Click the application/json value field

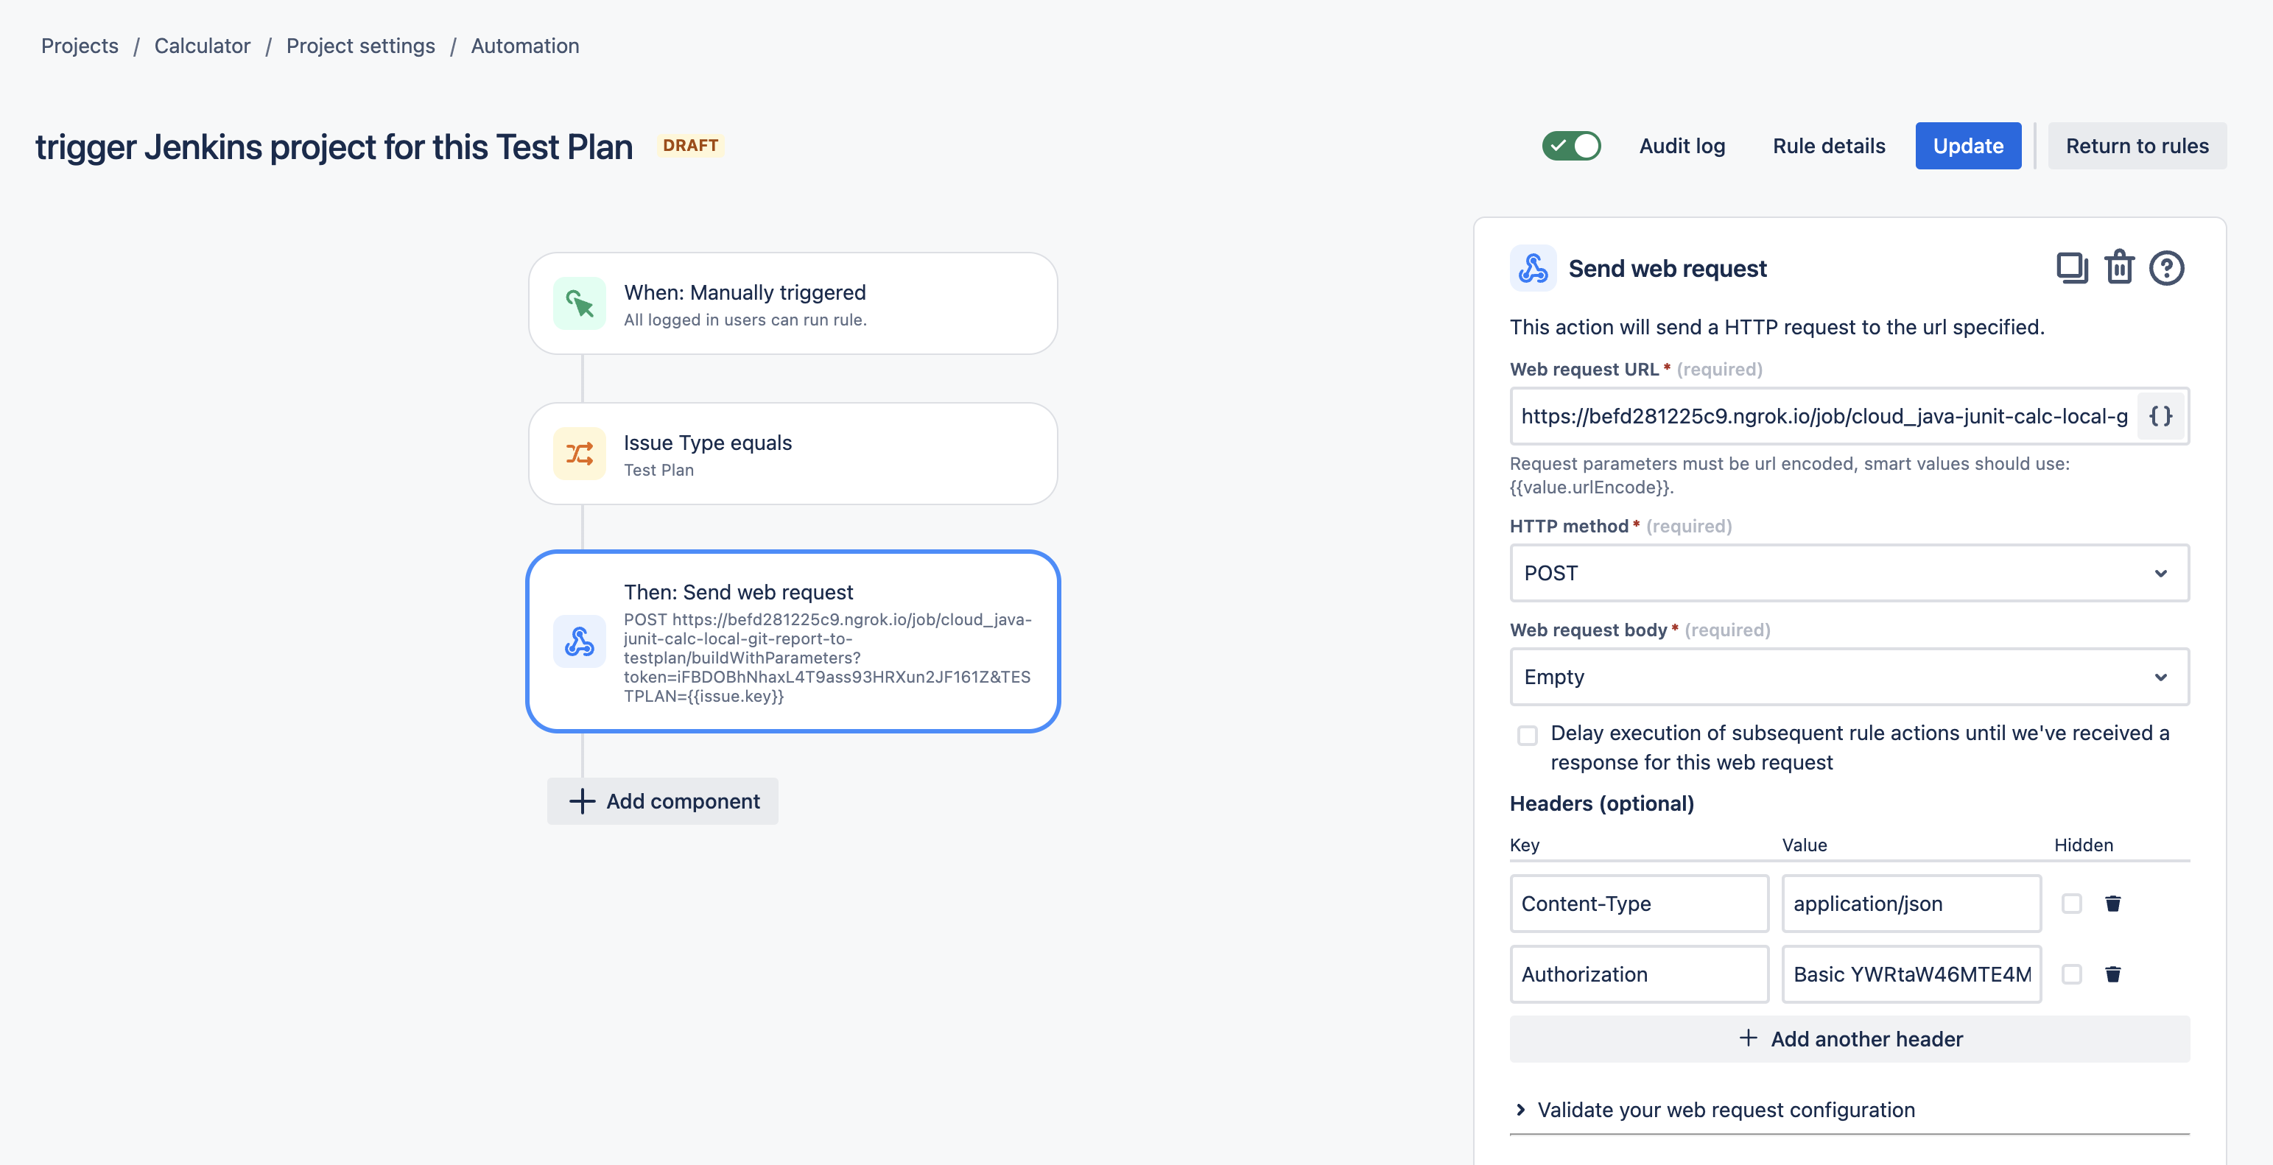[x=1911, y=903]
